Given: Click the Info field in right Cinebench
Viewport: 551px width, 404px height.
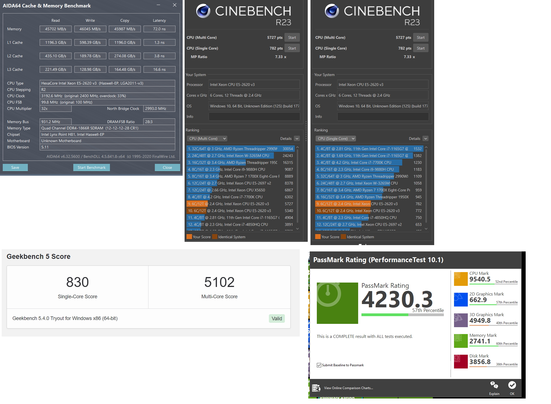Looking at the screenshot, I should 383,116.
